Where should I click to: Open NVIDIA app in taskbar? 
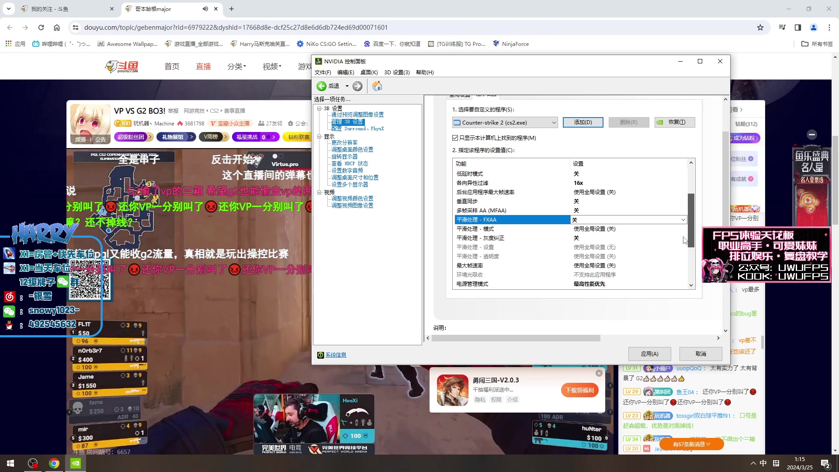pyautogui.click(x=76, y=463)
